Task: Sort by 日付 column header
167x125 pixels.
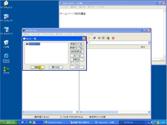Action: 143,47
